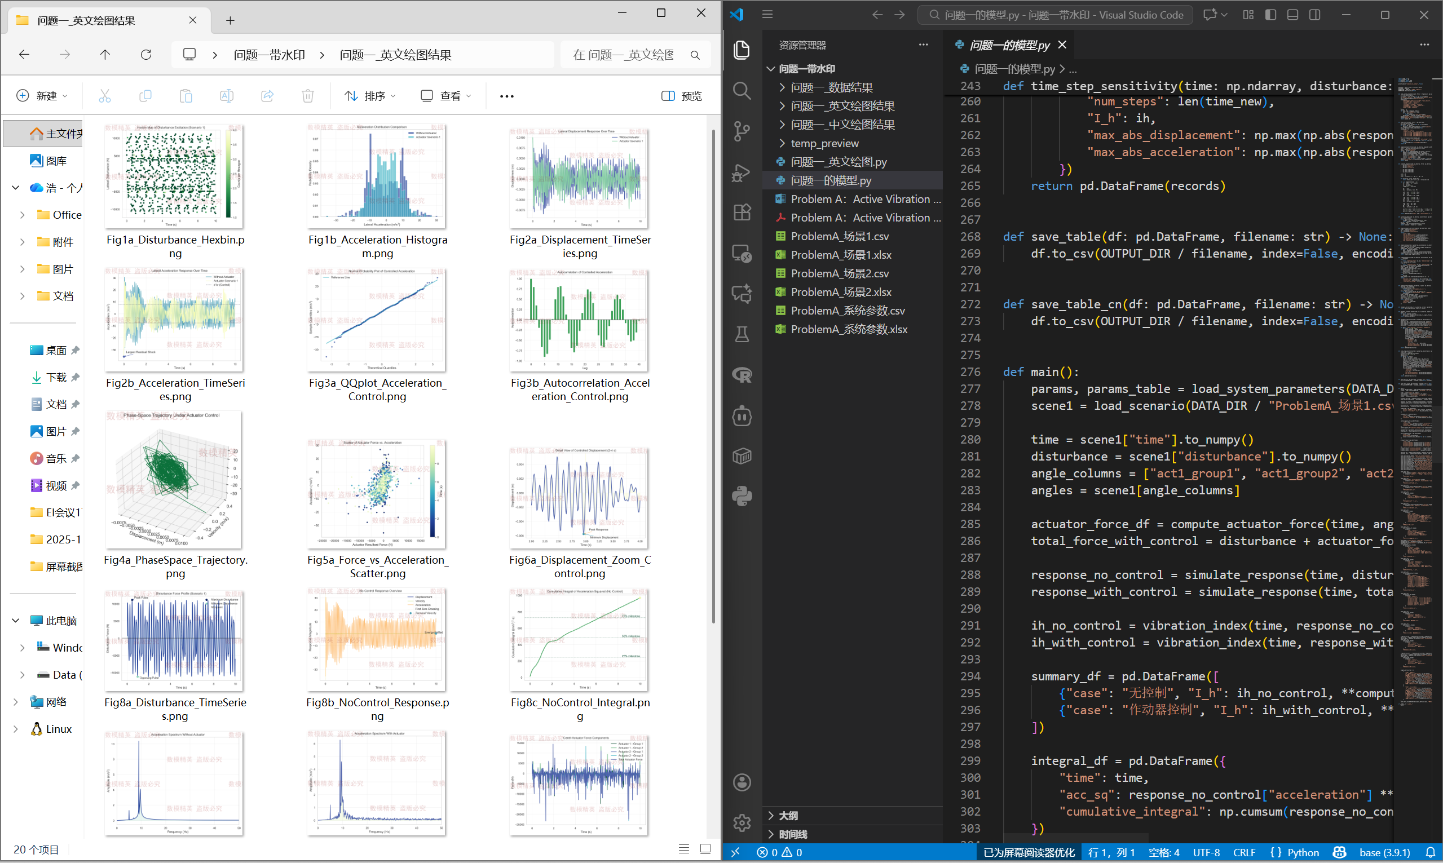Click the Accounts icon in activity bar

click(742, 782)
